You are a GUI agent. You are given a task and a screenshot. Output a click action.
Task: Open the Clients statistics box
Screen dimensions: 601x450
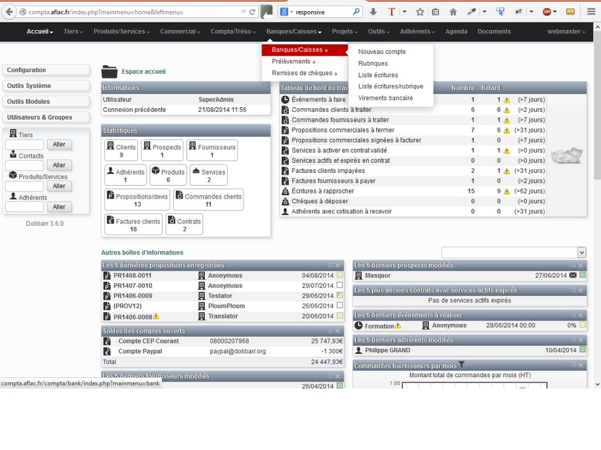[121, 150]
